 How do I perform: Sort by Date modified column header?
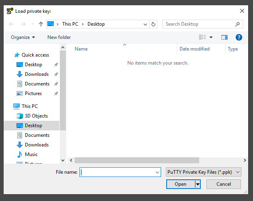coord(194,49)
